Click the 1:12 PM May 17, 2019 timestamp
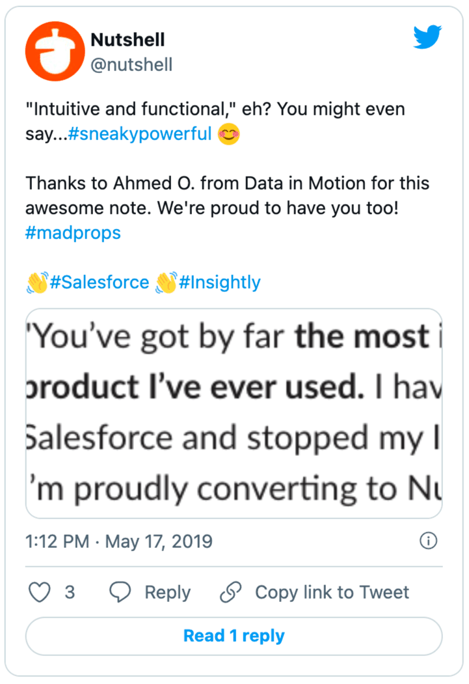Viewport: 469px width, 684px height. [x=119, y=541]
